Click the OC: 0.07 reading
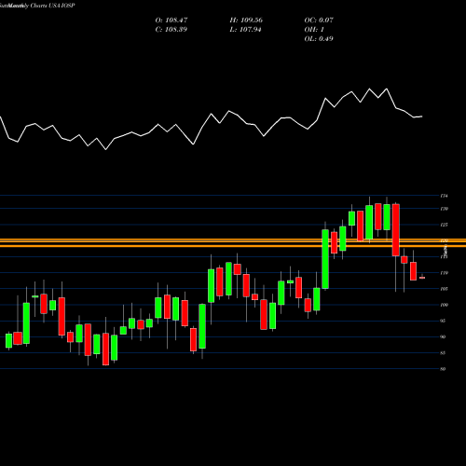 click(x=319, y=21)
